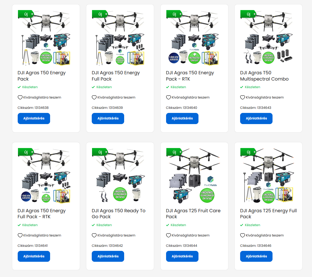Click heart icon on T50 Multispectral Combo

tap(242, 97)
